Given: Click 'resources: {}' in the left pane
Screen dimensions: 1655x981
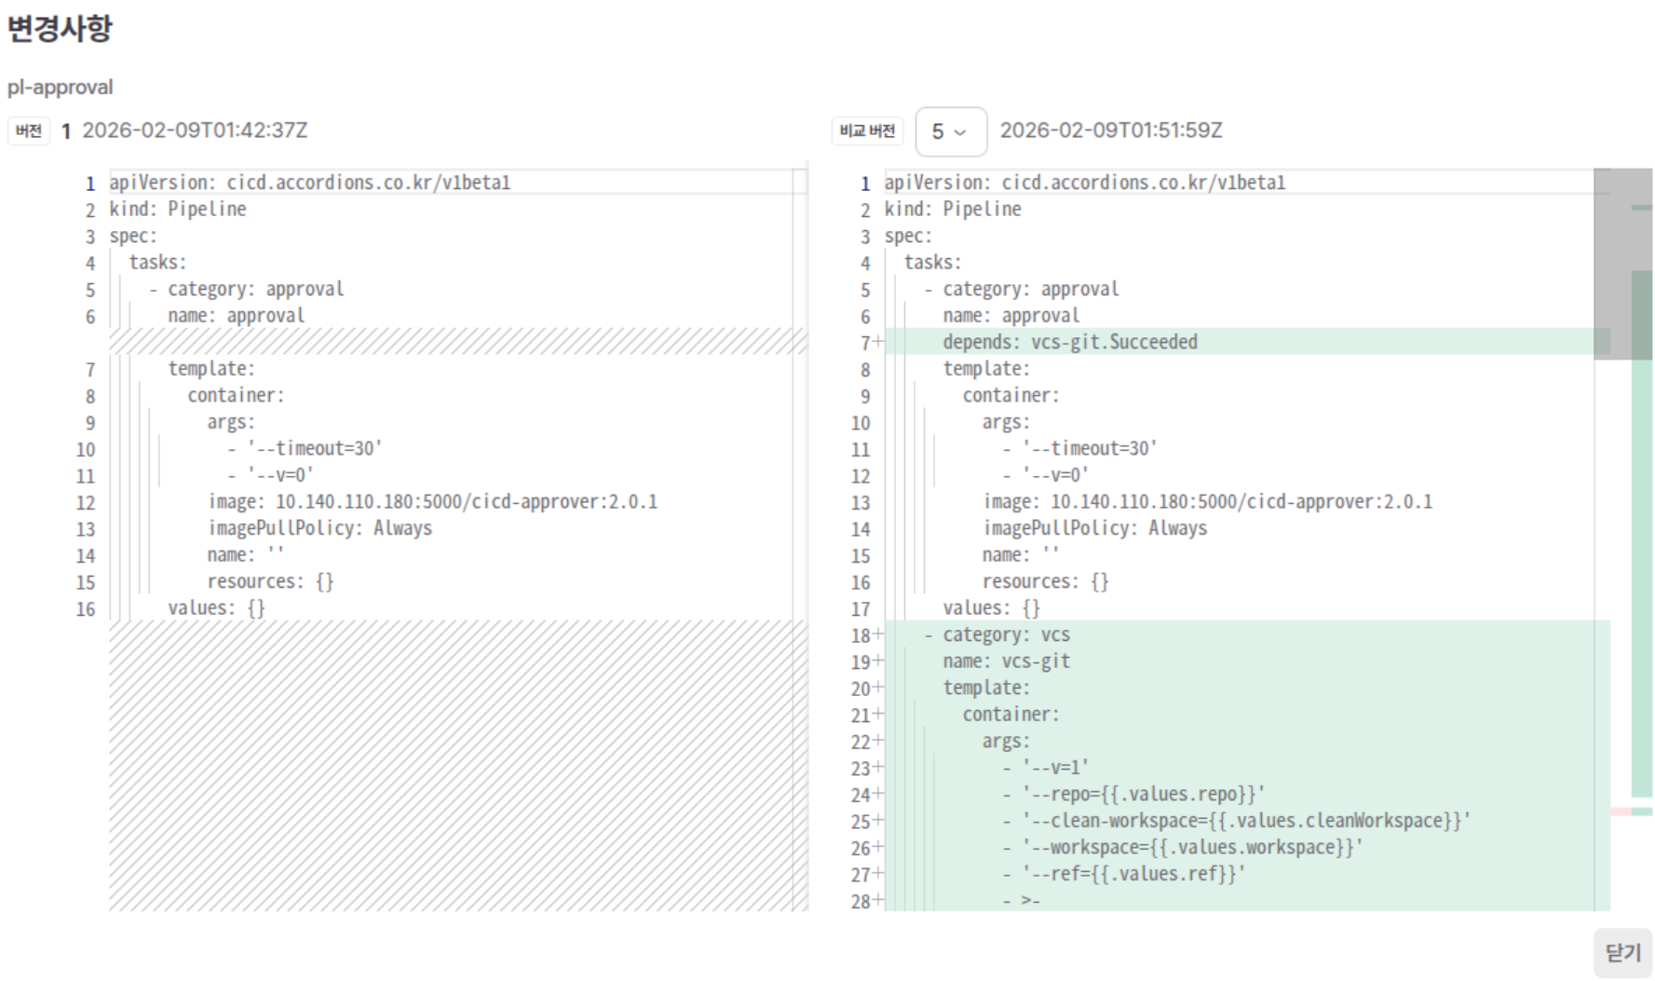Looking at the screenshot, I should tap(270, 581).
